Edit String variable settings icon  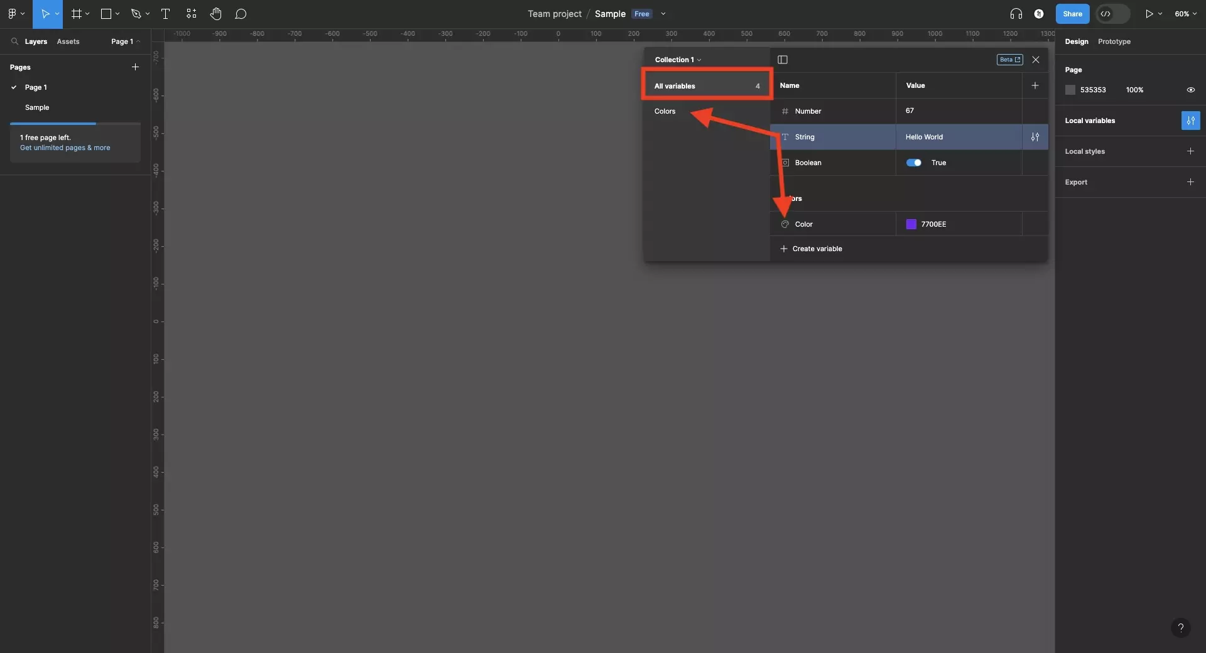(1035, 137)
